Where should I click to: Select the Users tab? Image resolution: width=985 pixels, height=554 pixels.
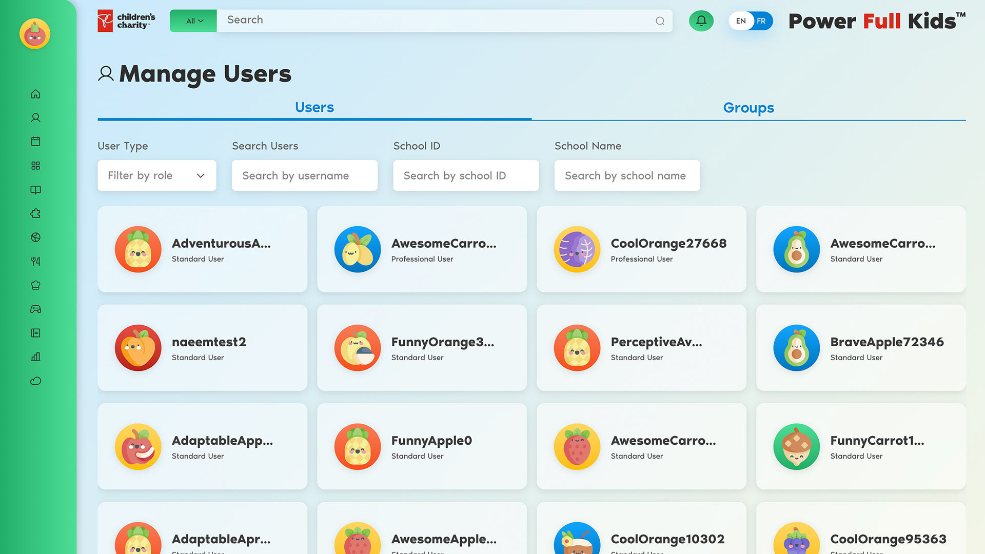pos(314,108)
